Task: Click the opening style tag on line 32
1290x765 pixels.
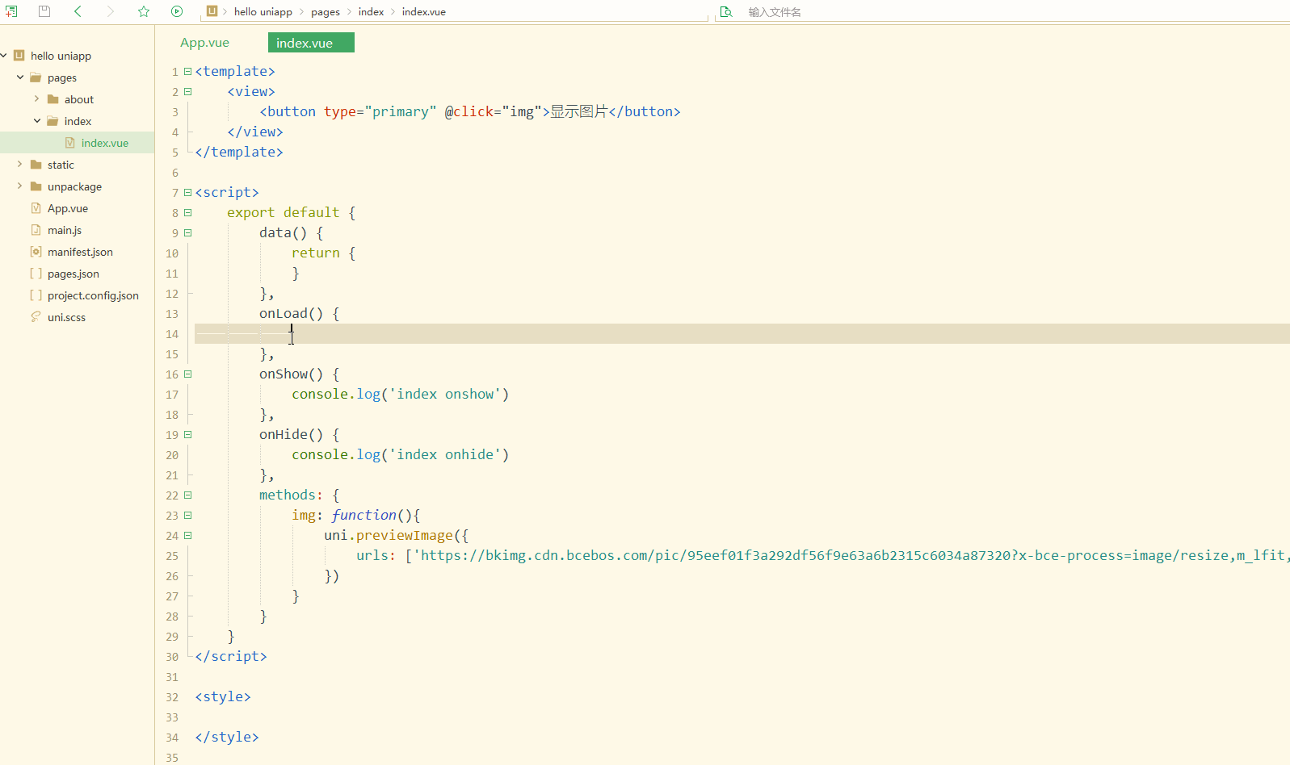Action: click(223, 696)
